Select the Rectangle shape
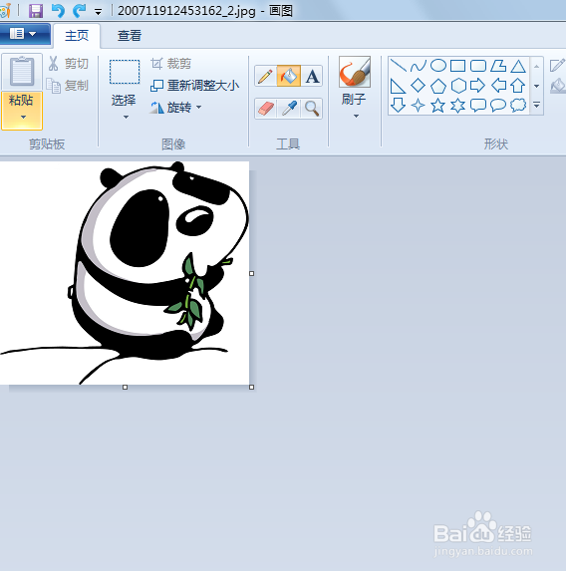 pyautogui.click(x=457, y=66)
